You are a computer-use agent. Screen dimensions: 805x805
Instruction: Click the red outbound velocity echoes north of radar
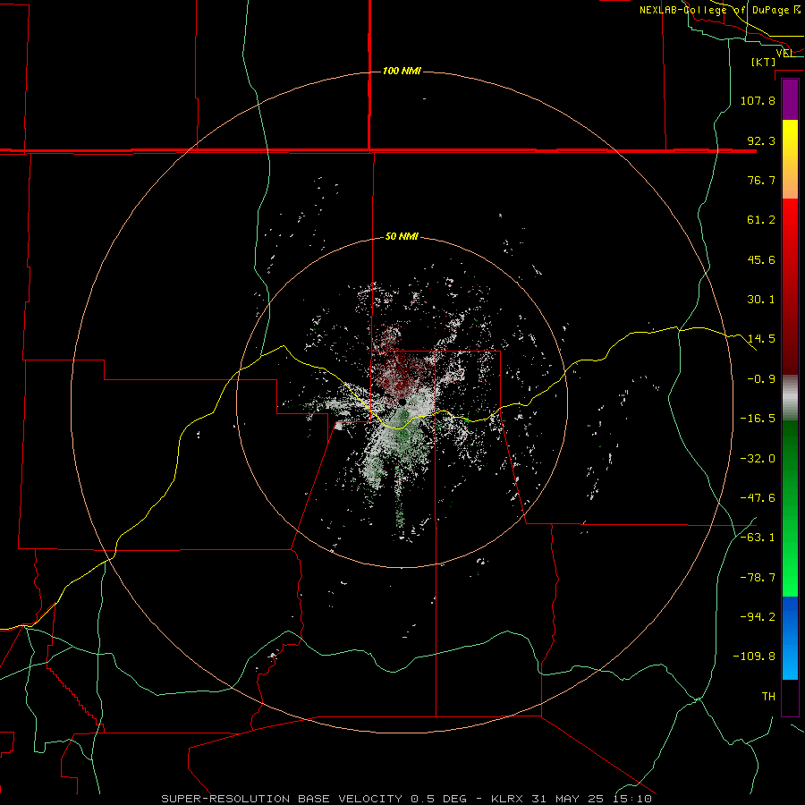pos(401,365)
